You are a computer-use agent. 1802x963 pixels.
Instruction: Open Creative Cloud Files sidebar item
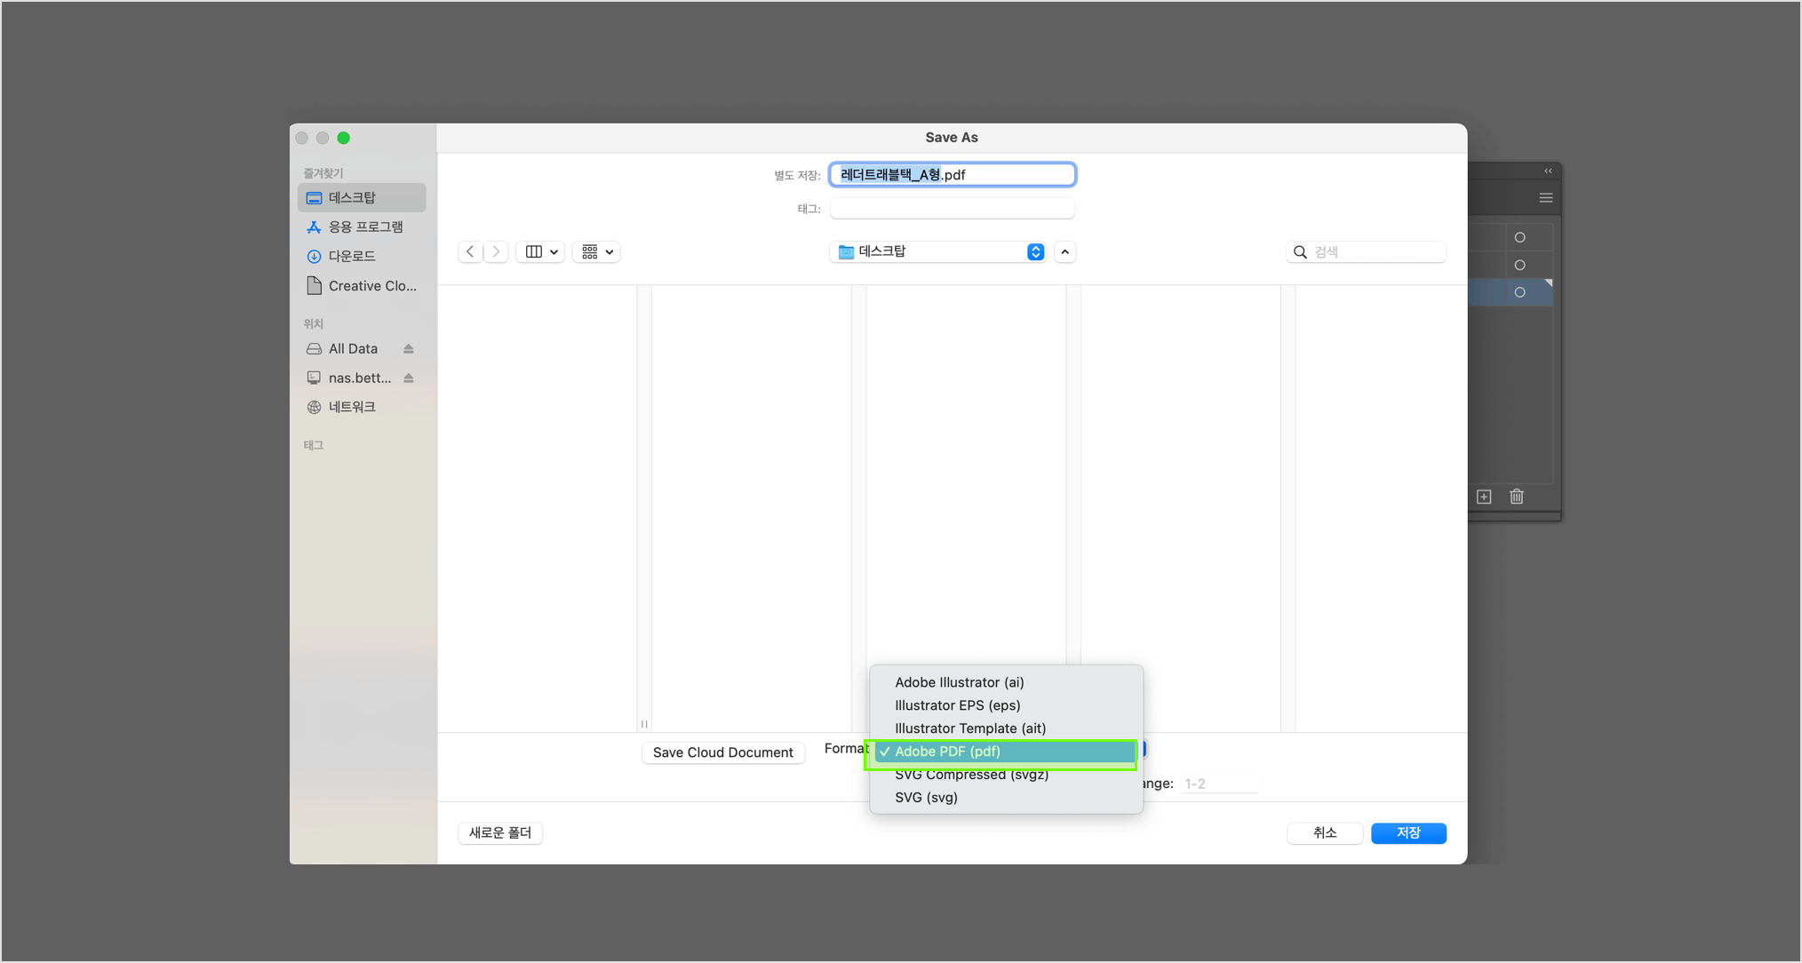pos(362,285)
